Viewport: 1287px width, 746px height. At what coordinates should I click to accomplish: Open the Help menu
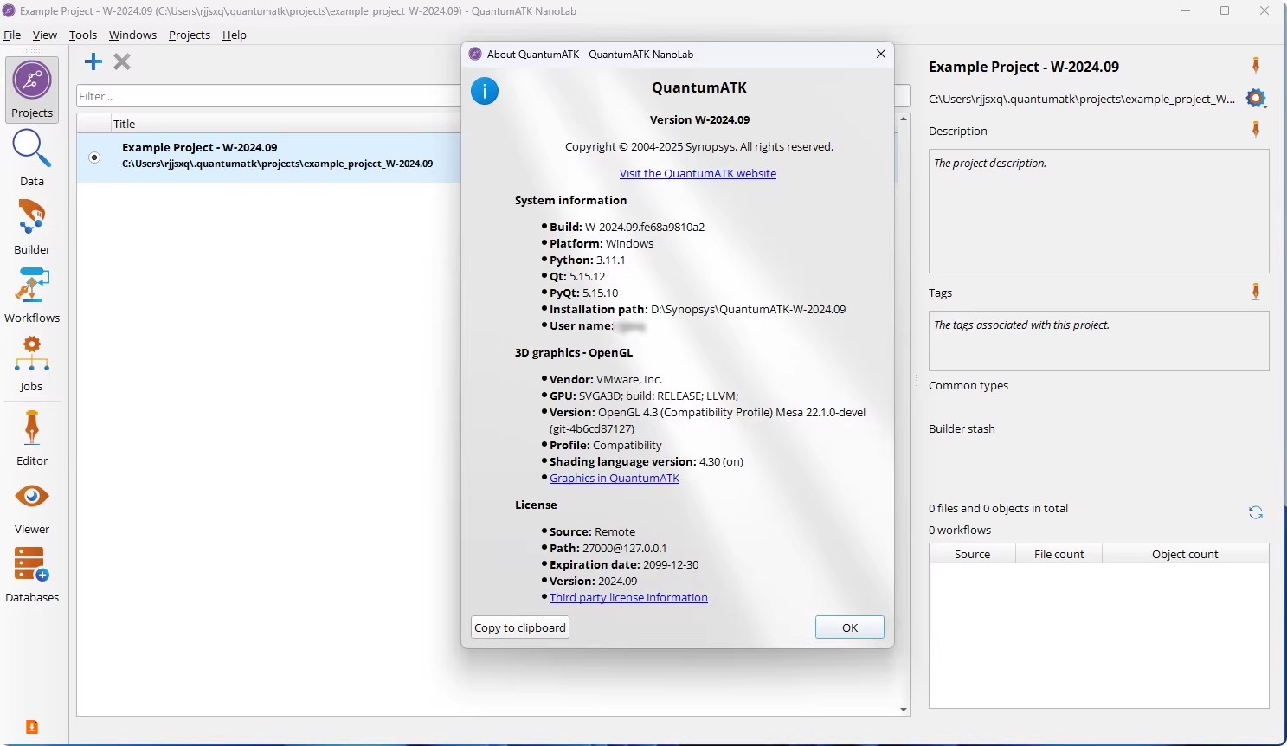click(x=235, y=35)
